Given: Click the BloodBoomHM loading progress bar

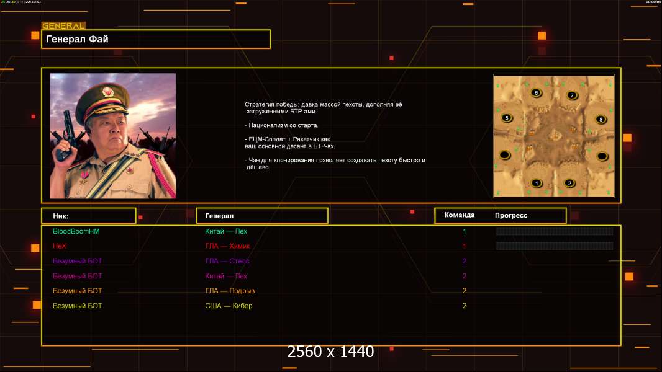Looking at the screenshot, I should pyautogui.click(x=555, y=231).
